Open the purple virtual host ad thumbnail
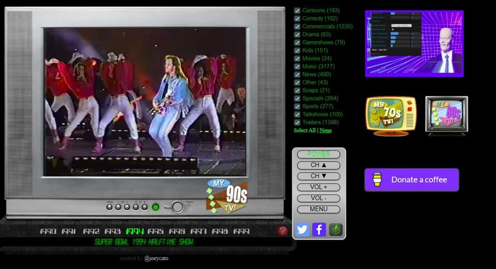Image resolution: width=496 pixels, height=269 pixels. point(414,43)
